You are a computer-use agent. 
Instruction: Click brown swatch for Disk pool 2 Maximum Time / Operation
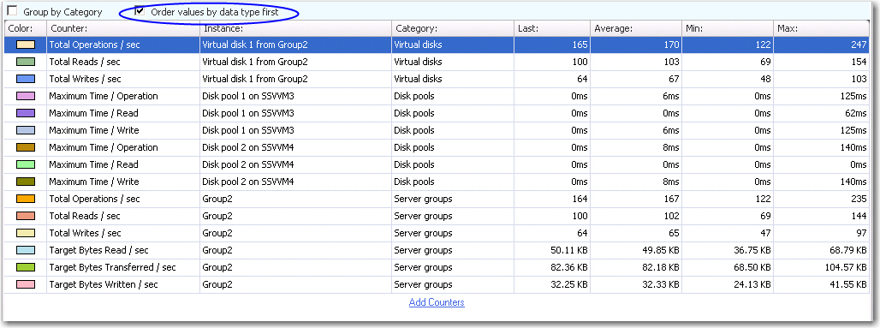pyautogui.click(x=27, y=147)
